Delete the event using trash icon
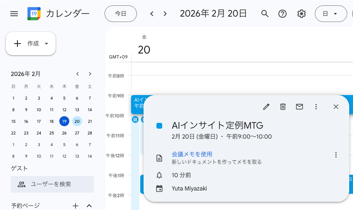 [x=283, y=107]
